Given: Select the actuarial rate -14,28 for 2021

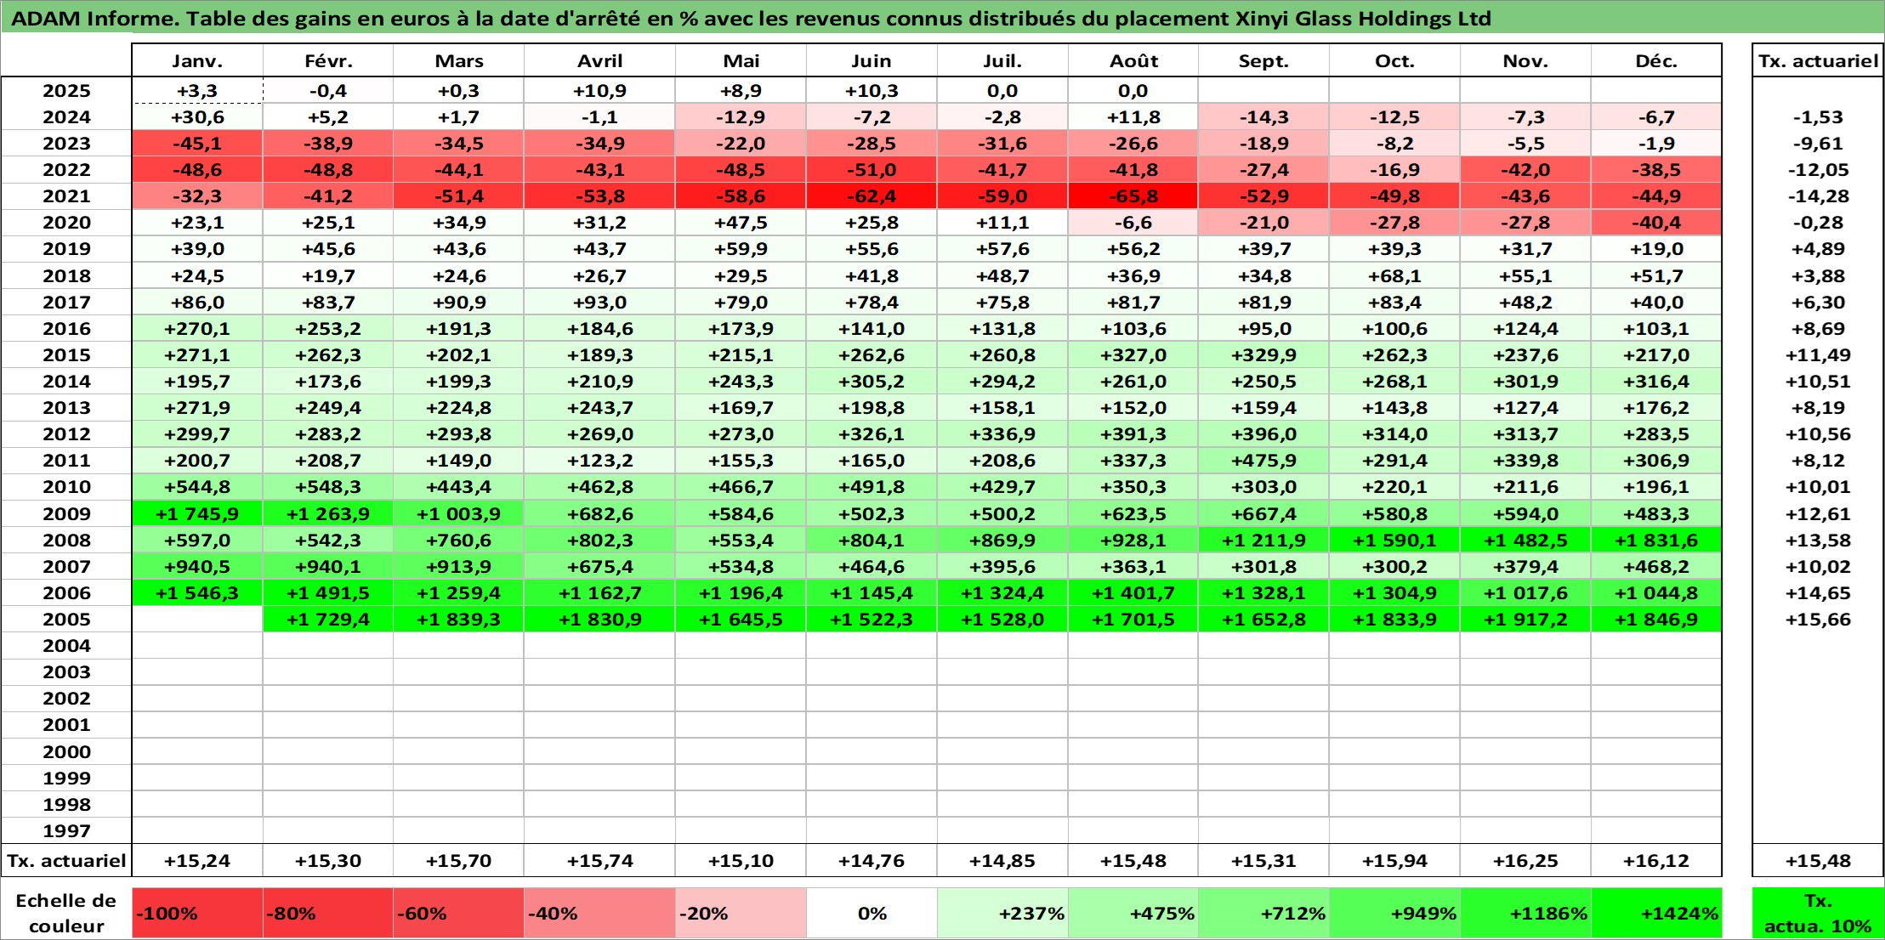Looking at the screenshot, I should coord(1818,196).
